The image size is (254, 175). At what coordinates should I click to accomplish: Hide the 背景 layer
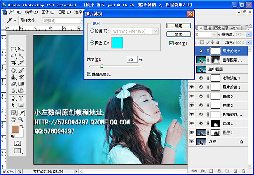[x=192, y=141]
